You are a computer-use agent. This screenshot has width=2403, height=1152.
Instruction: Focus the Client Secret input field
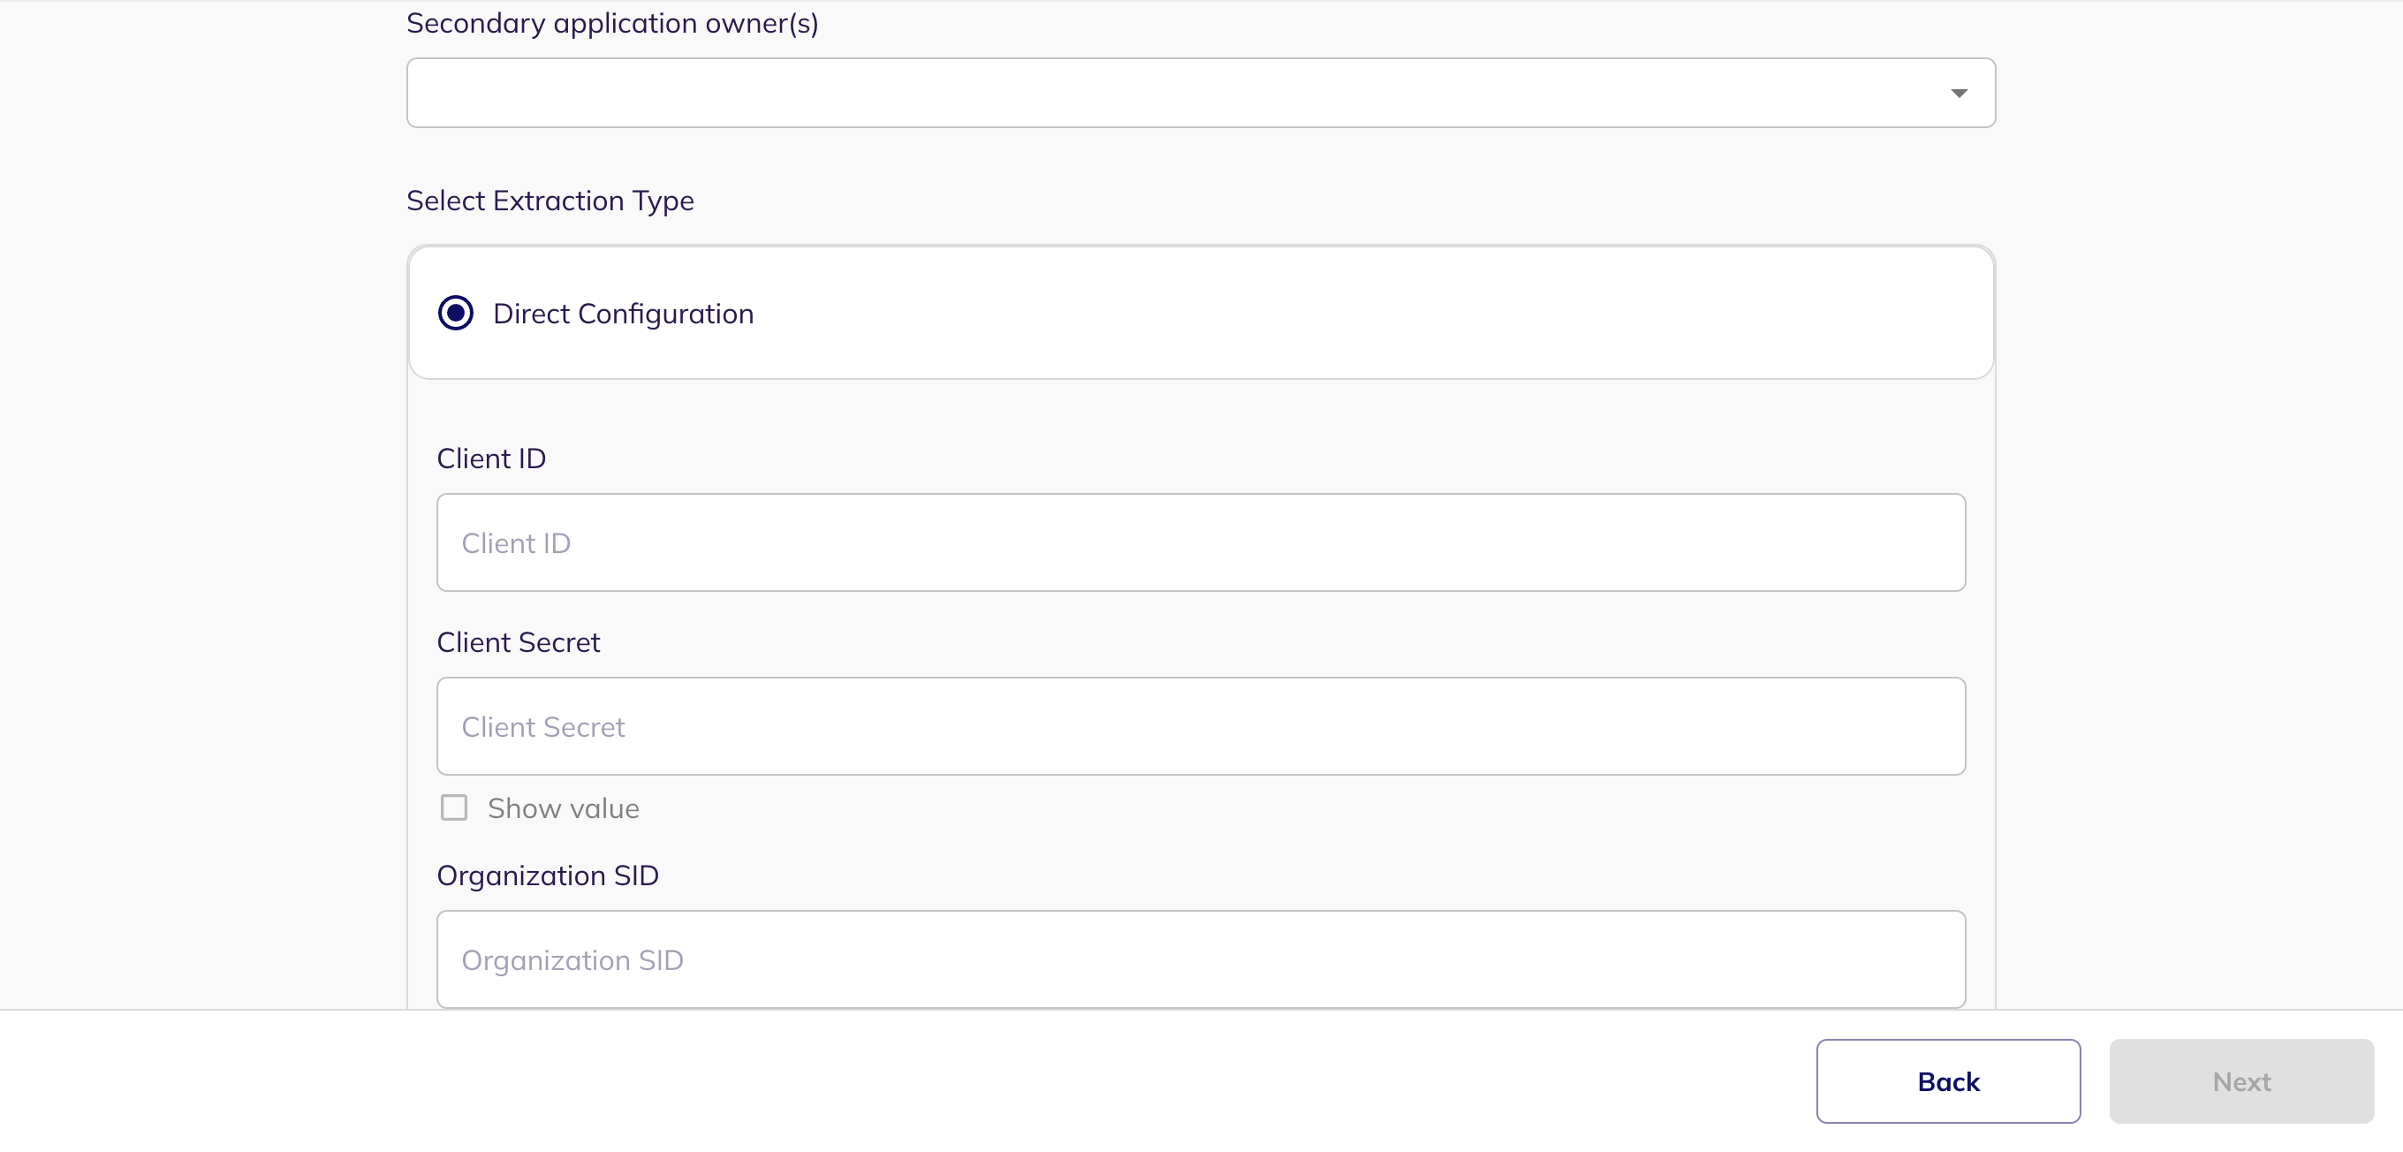pyautogui.click(x=1201, y=725)
